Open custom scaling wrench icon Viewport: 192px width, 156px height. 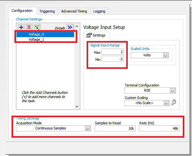point(173,102)
